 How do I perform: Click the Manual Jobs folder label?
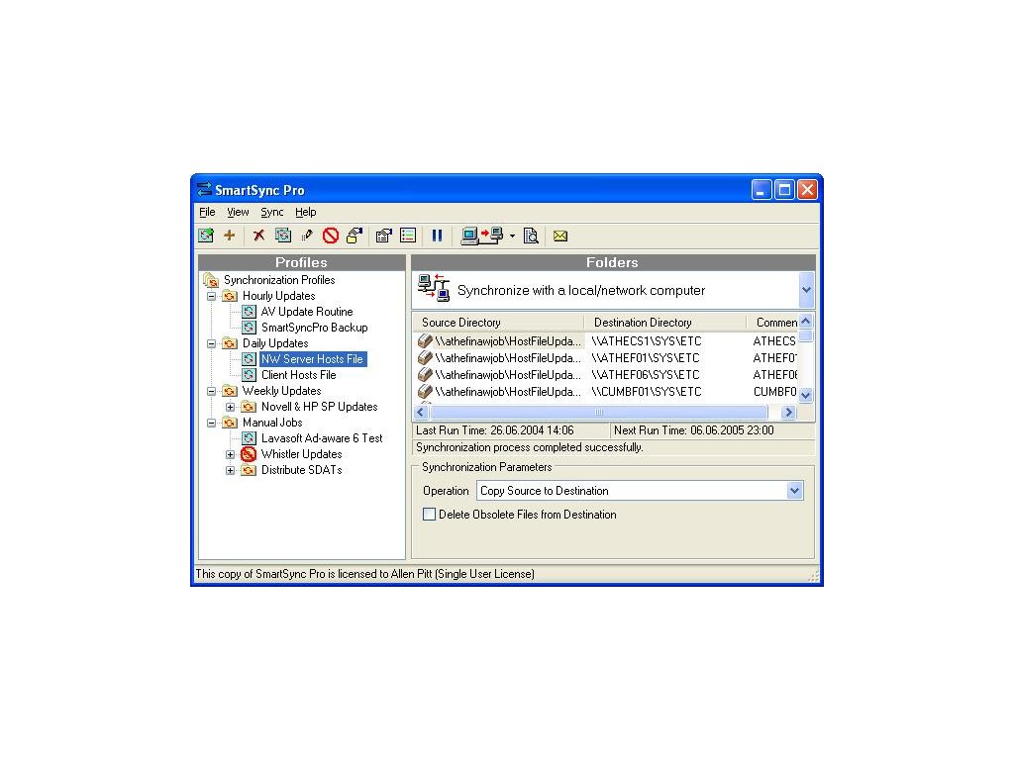272,423
